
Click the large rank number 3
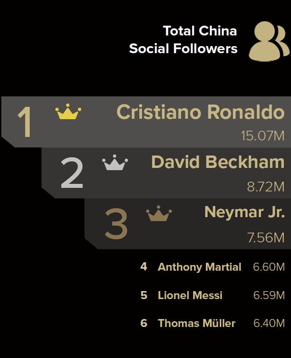(x=116, y=223)
